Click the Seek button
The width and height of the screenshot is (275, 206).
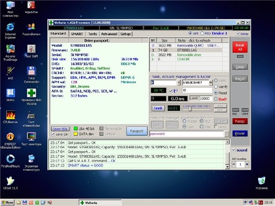pyautogui.click(x=158, y=108)
